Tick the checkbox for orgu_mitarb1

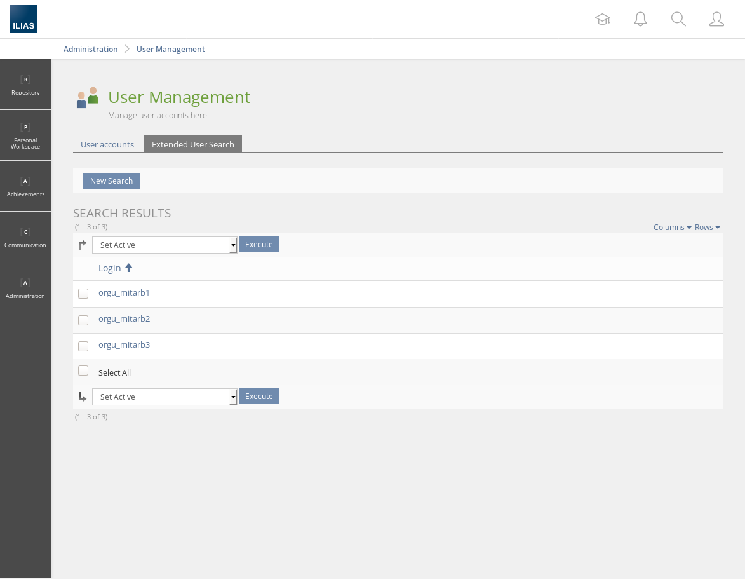[83, 294]
